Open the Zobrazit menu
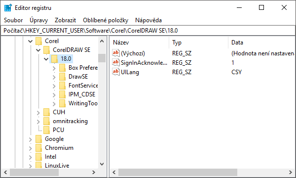The image size is (296, 178). coord(65,20)
